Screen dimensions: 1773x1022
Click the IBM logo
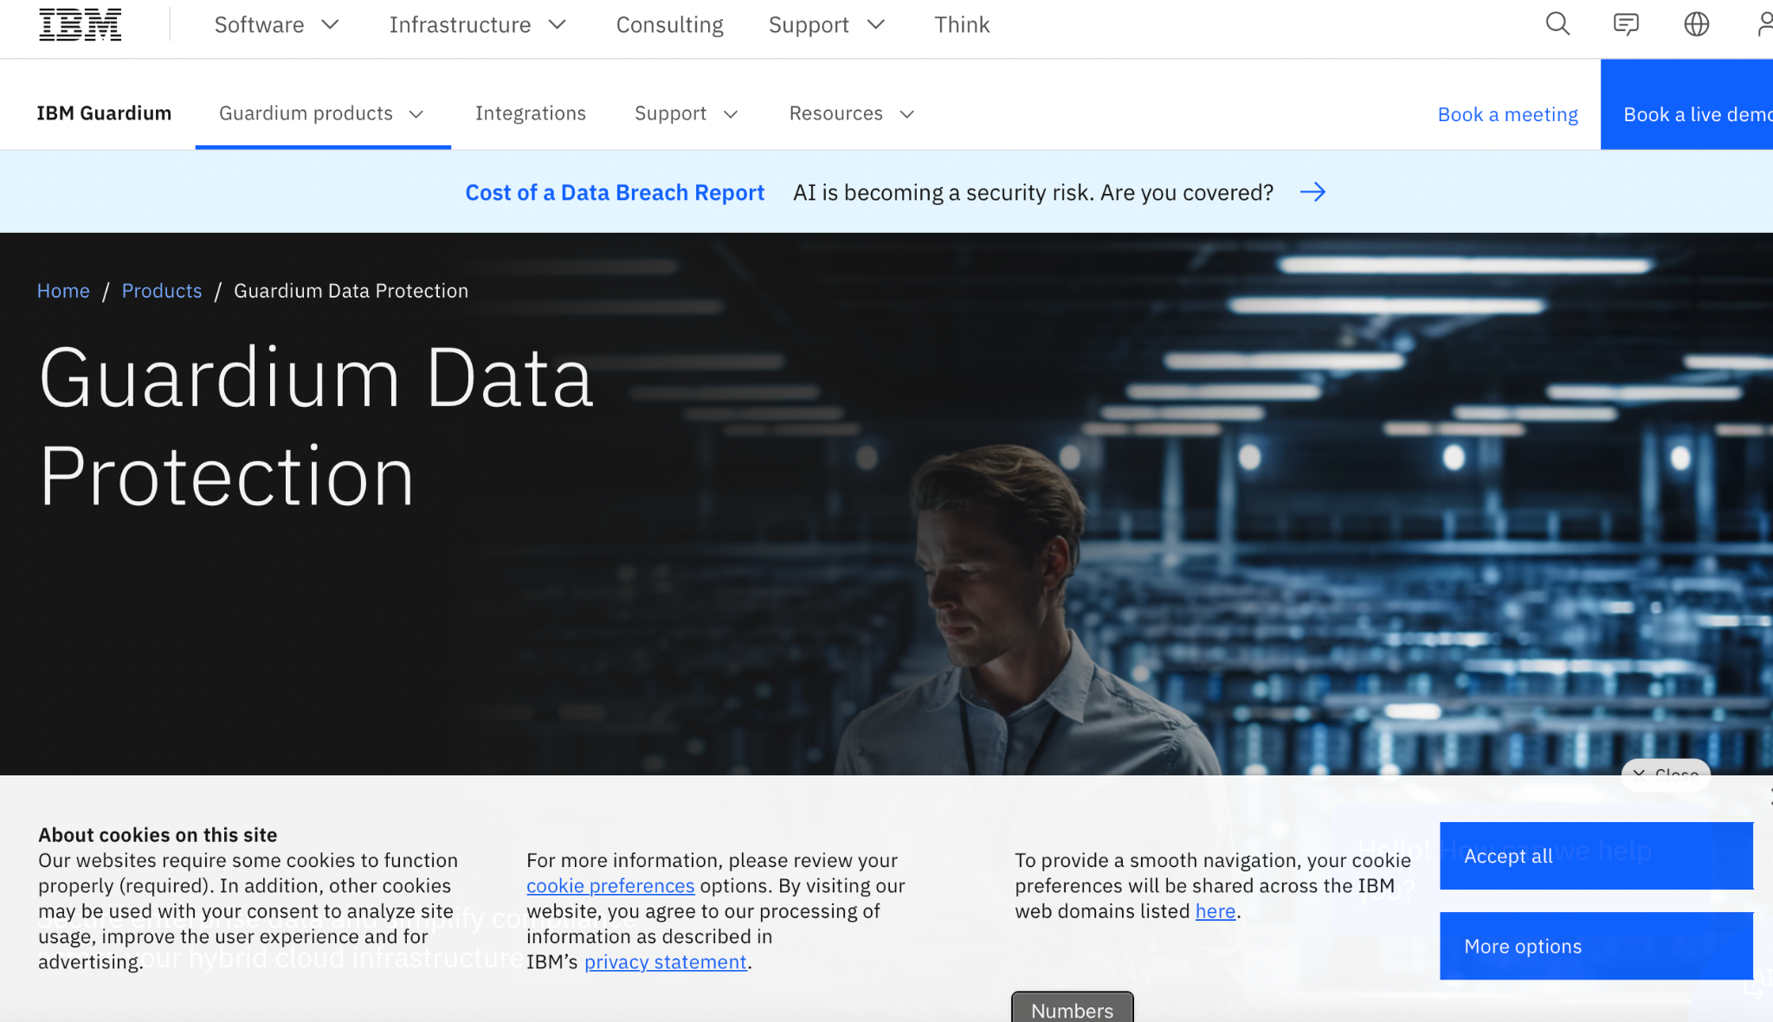coord(80,24)
